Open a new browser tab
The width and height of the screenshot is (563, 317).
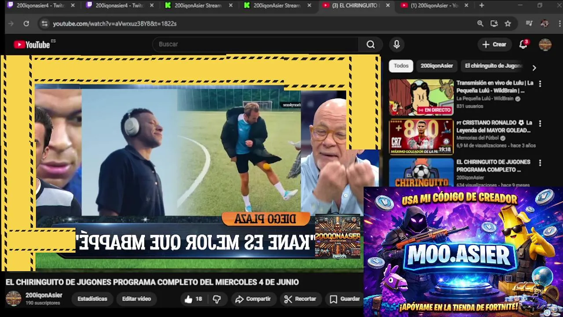[482, 5]
